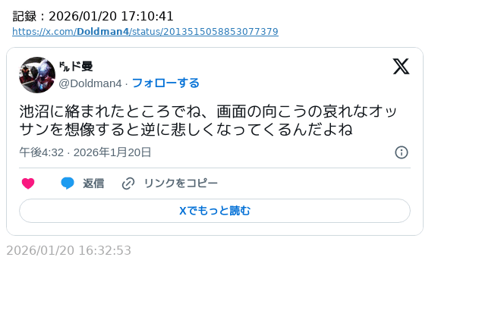Click the 午後4:32 · 2026年1月20日 timestamp
Image resolution: width=501 pixels, height=326 pixels.
(x=85, y=152)
